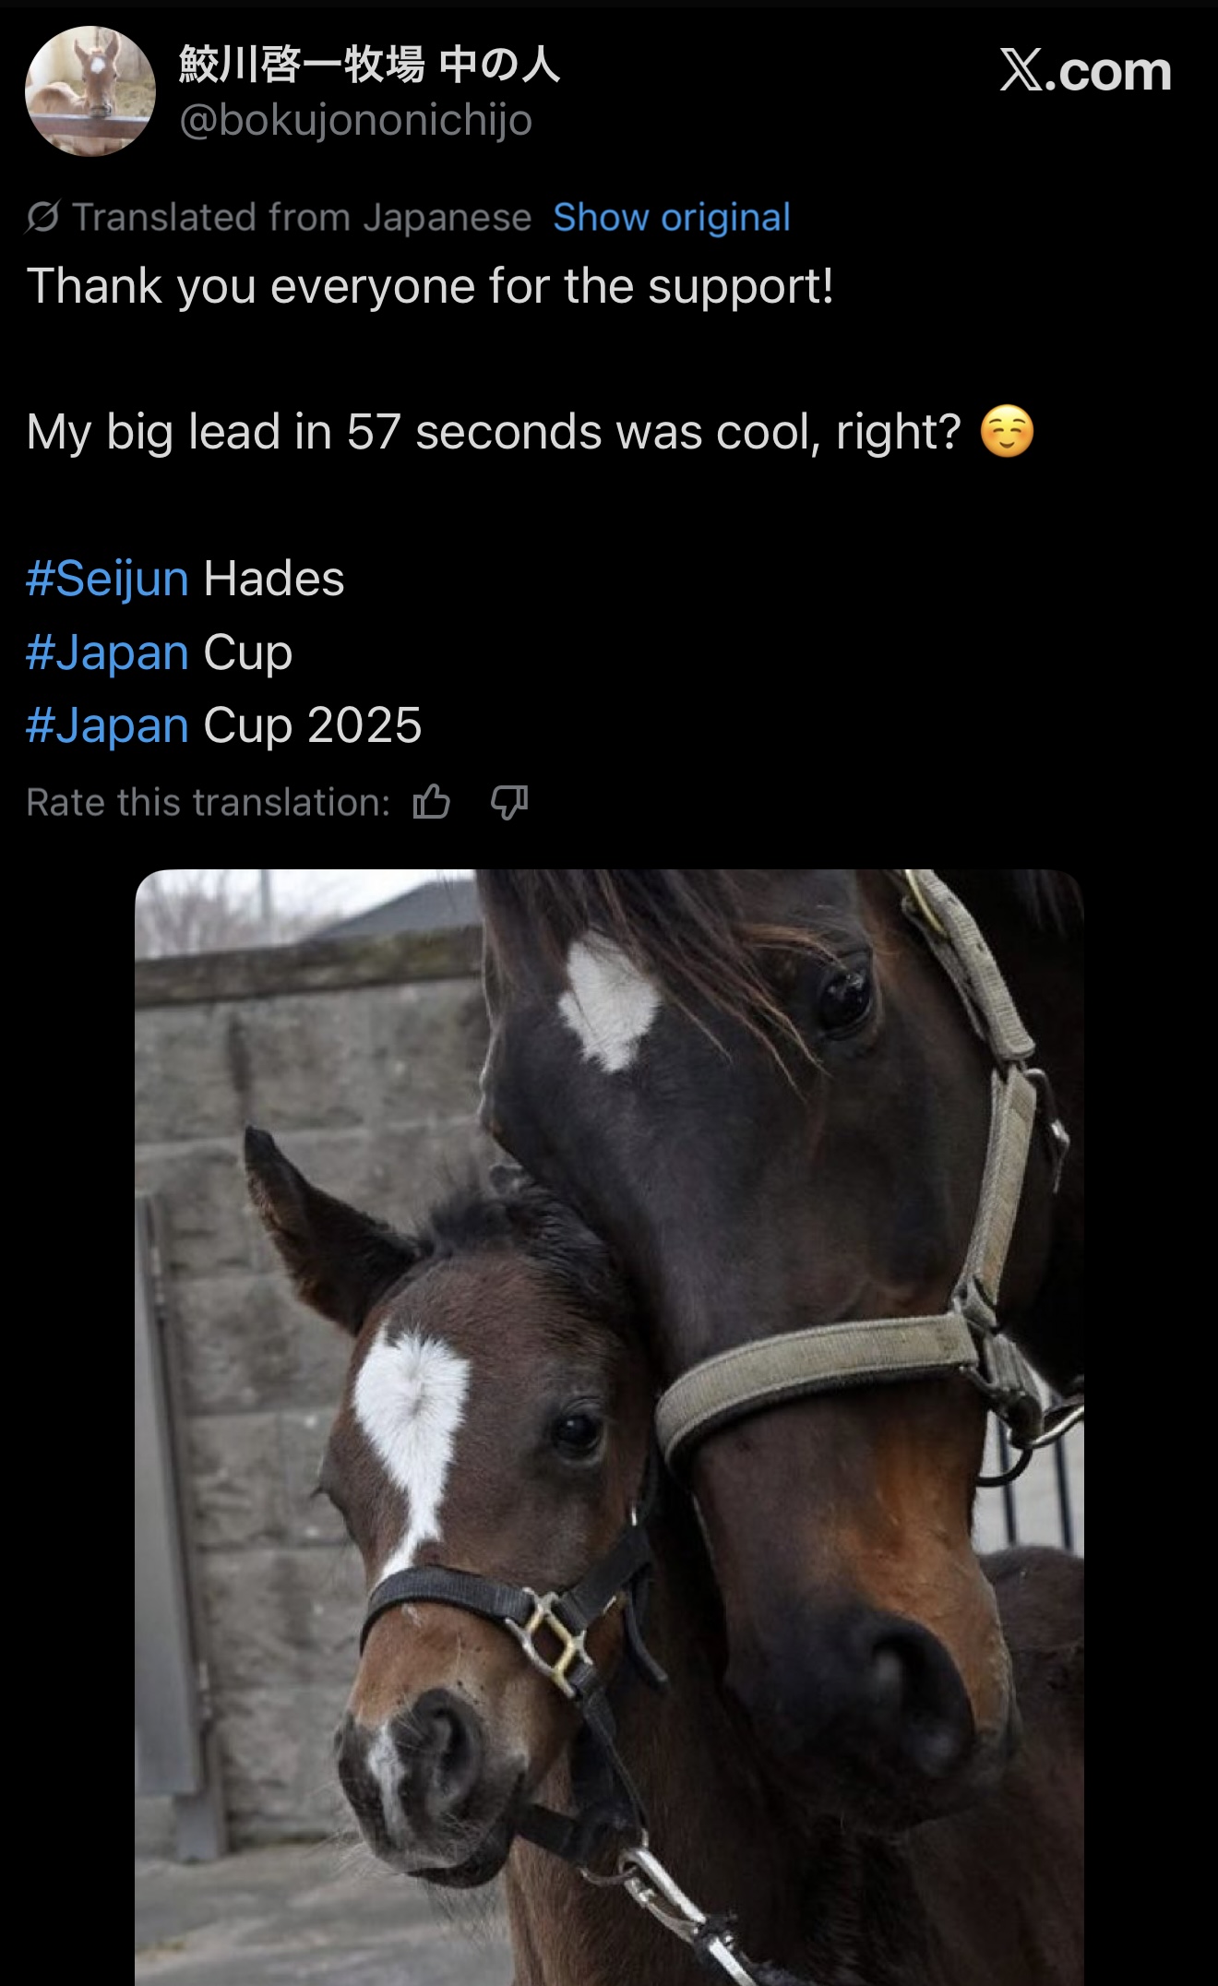Image resolution: width=1218 pixels, height=1986 pixels.
Task: Open #Japan hashtag before "Cup 2025"
Action: tap(108, 725)
